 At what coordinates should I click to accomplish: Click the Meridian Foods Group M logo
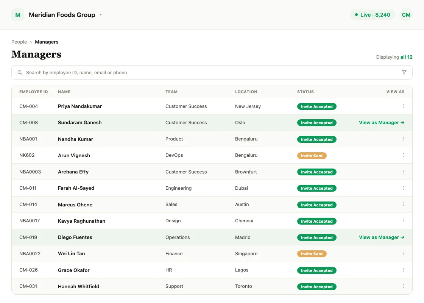[18, 15]
